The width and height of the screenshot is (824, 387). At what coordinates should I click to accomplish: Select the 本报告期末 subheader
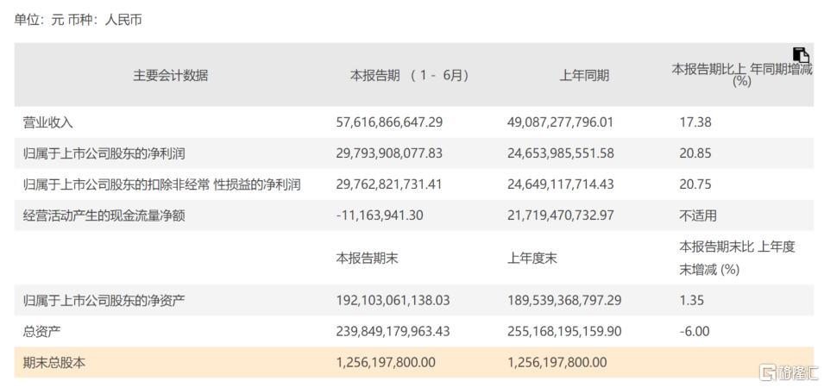(366, 257)
